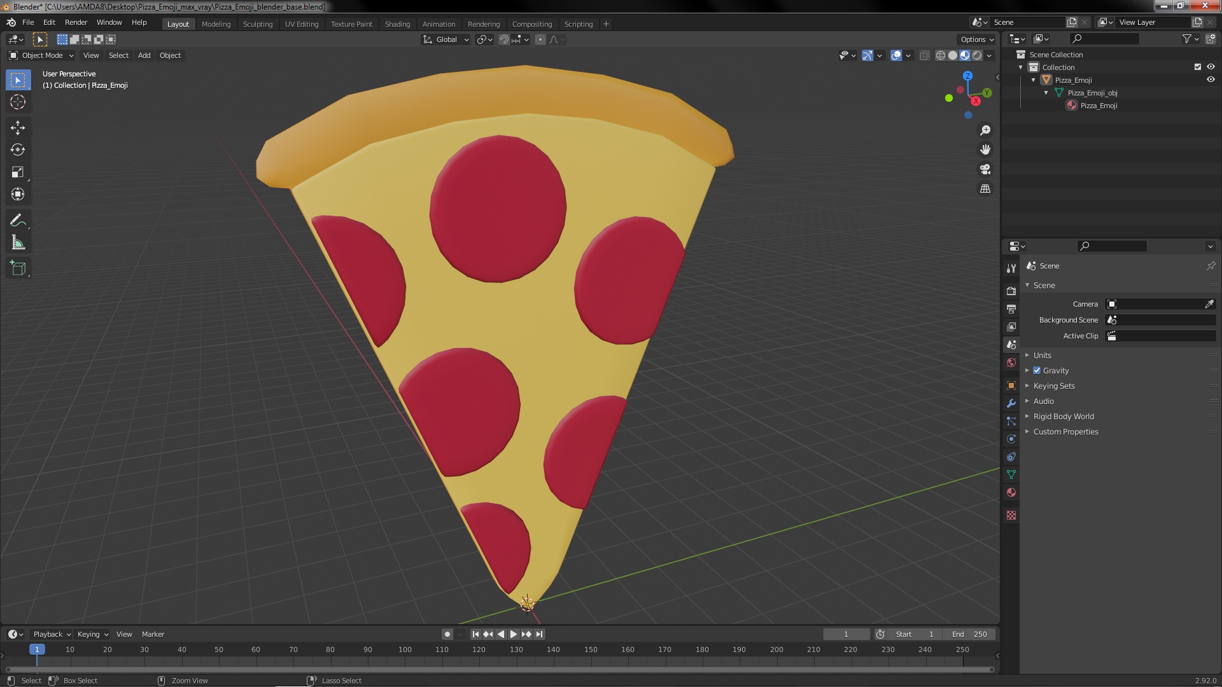Select the Measure tool

point(18,243)
